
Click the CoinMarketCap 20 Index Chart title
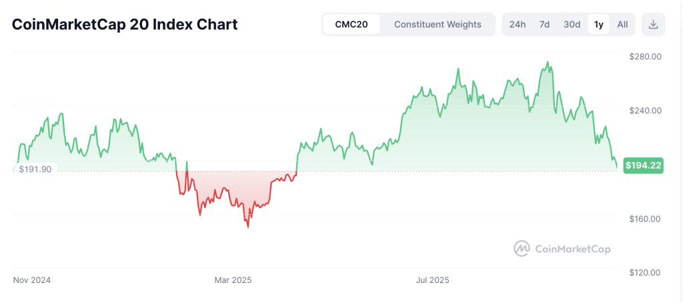[x=125, y=25]
